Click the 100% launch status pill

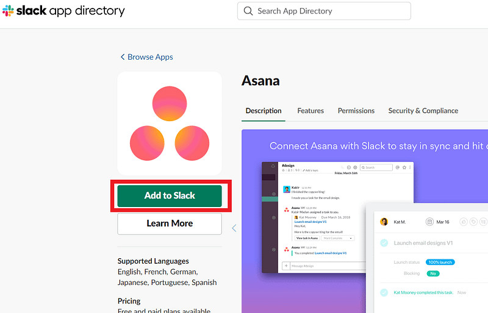pyautogui.click(x=440, y=262)
